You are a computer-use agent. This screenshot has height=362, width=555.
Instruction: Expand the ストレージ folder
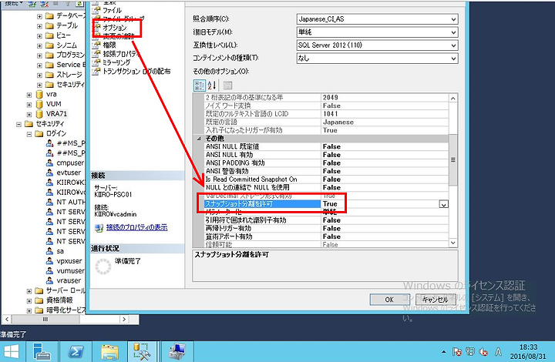point(39,75)
